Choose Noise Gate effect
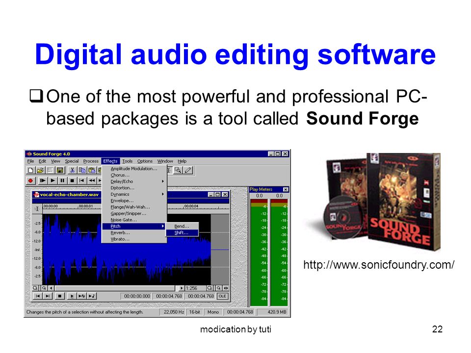 click(134, 220)
